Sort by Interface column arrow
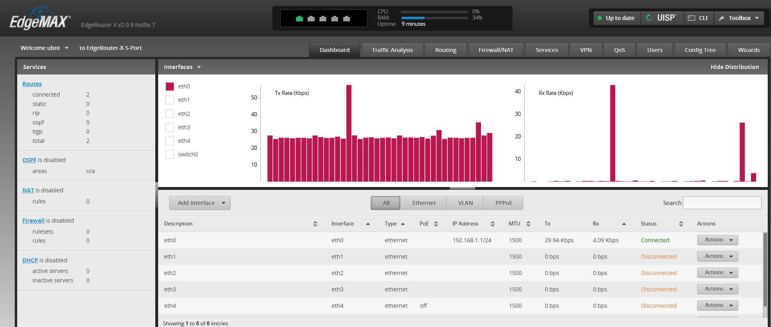Screen dimensions: 771x327 click(368, 224)
